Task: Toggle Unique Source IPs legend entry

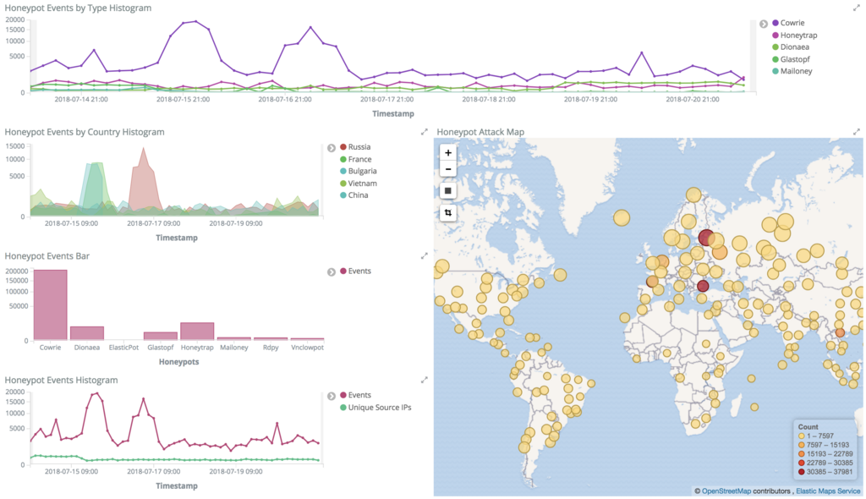Action: (x=375, y=408)
